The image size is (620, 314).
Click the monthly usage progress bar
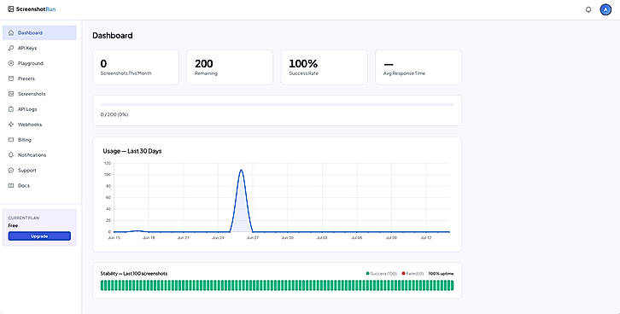tap(278, 105)
